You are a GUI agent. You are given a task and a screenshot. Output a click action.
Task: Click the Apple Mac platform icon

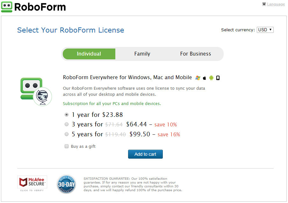(205, 78)
